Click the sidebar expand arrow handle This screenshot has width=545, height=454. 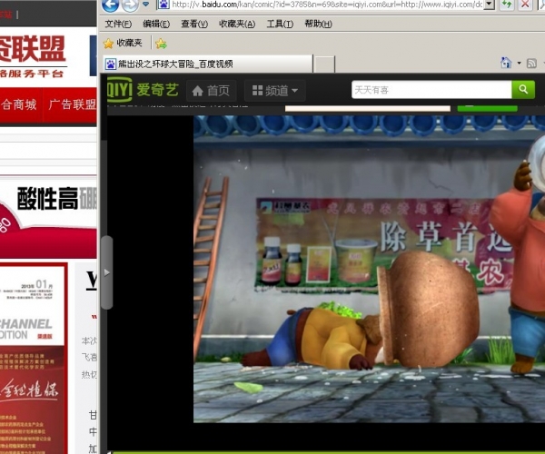[106, 272]
